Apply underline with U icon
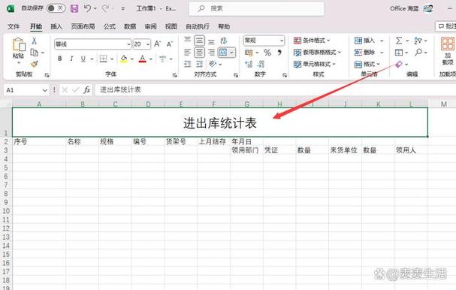Viewport: 456px width, 290px height. (x=83, y=59)
